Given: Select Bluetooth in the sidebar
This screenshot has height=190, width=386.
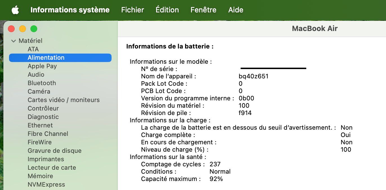Looking at the screenshot, I should (x=42, y=83).
